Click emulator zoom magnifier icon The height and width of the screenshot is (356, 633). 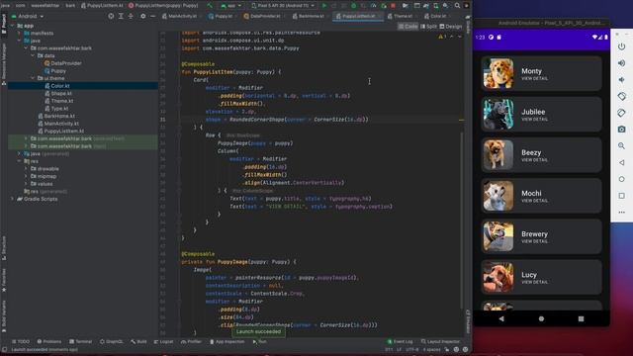(622, 145)
